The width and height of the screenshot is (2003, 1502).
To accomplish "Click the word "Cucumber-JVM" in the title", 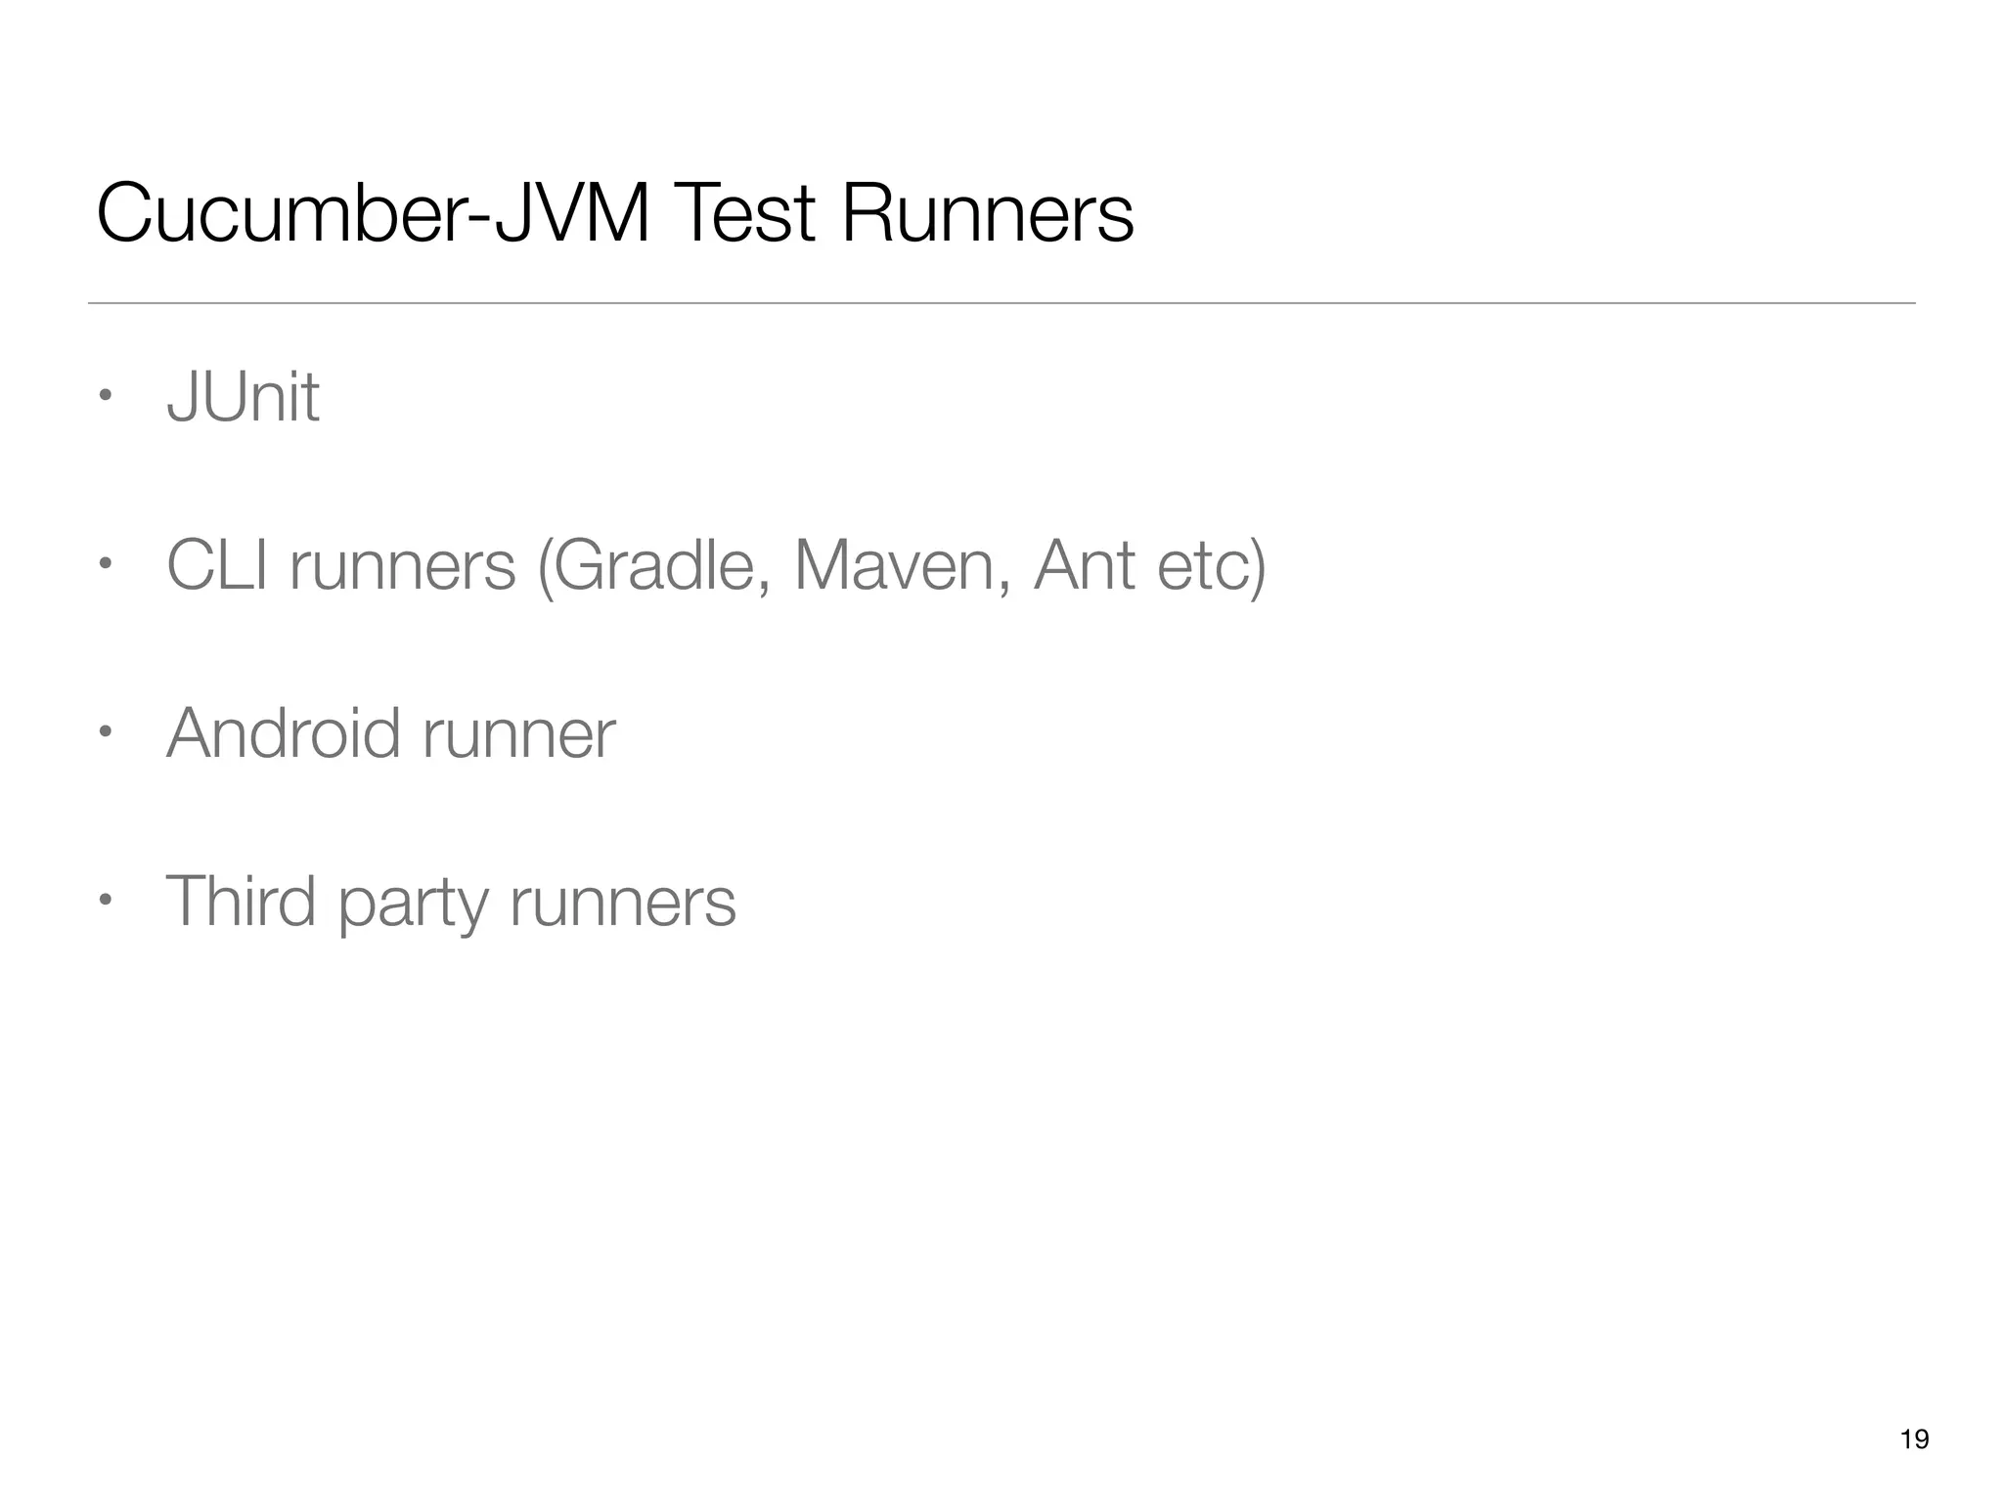I will pos(374,215).
